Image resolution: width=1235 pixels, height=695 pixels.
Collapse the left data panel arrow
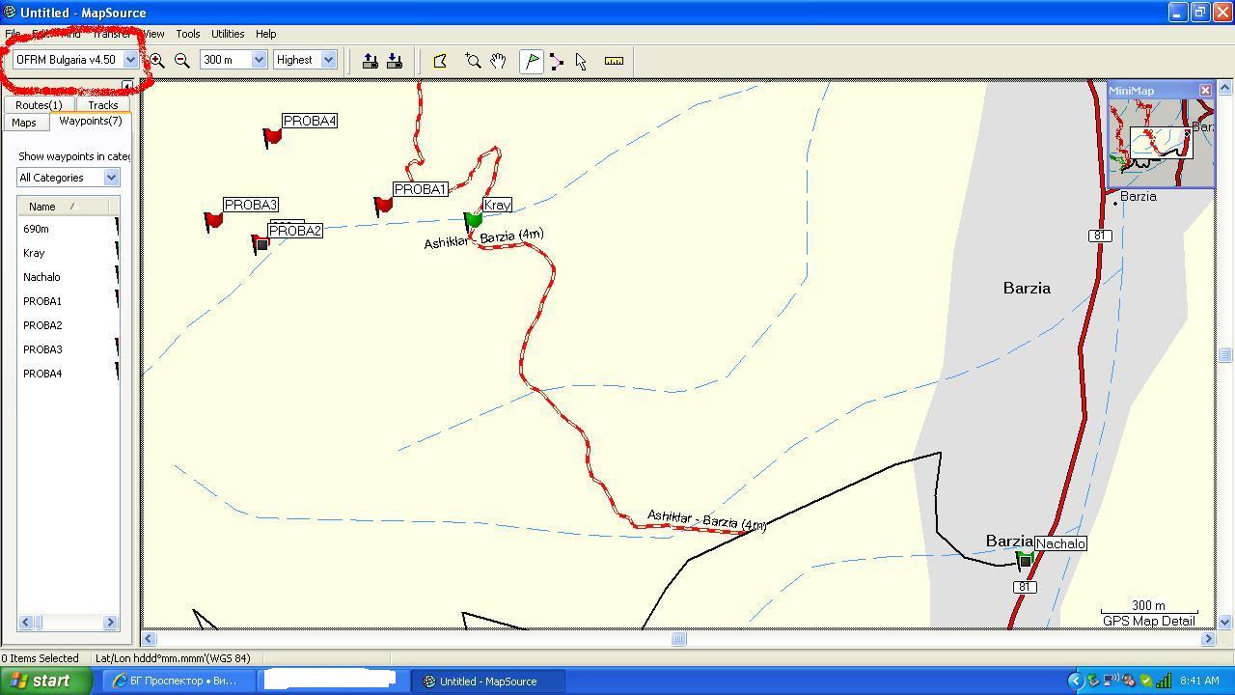127,87
